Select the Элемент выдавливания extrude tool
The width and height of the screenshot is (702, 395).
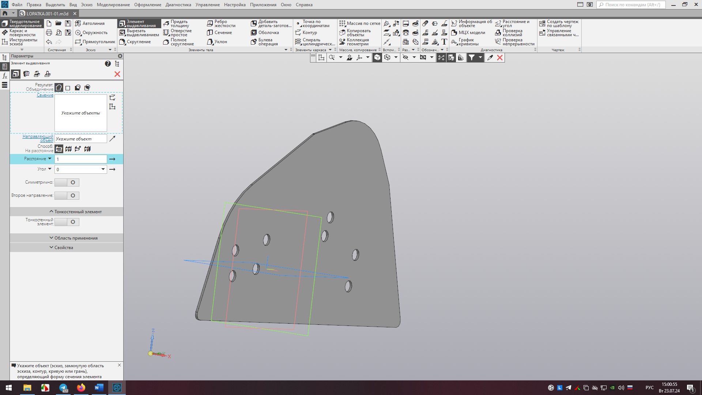[x=139, y=23]
